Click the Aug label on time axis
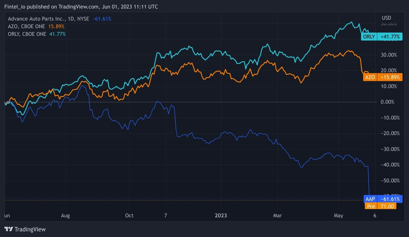The width and height of the screenshot is (409, 237). point(65,216)
